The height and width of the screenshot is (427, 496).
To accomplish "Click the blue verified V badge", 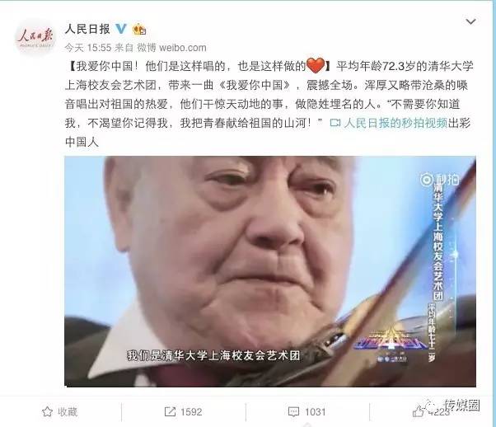I will click(121, 29).
